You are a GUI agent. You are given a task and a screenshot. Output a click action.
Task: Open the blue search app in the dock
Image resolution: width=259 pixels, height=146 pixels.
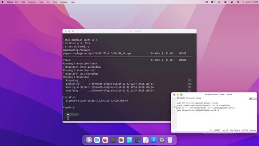[154, 140]
